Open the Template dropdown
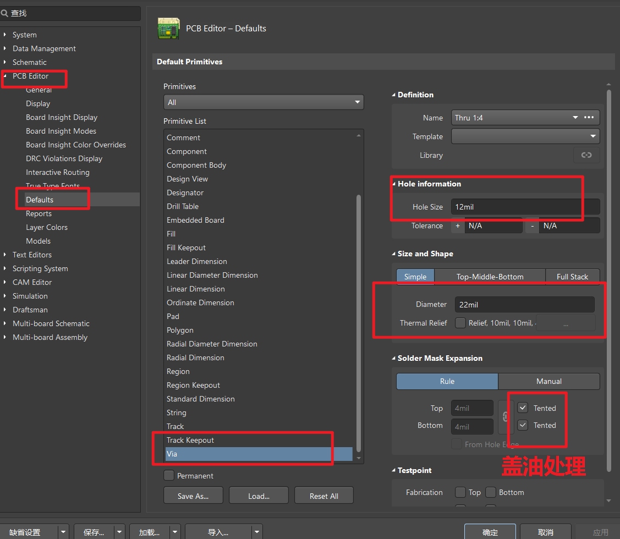This screenshot has height=539, width=620. pyautogui.click(x=525, y=136)
